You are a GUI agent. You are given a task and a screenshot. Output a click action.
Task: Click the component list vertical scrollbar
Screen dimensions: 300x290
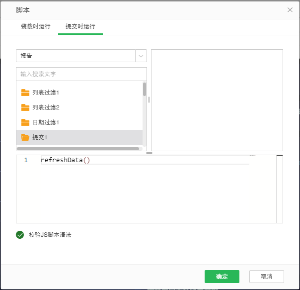click(145, 90)
